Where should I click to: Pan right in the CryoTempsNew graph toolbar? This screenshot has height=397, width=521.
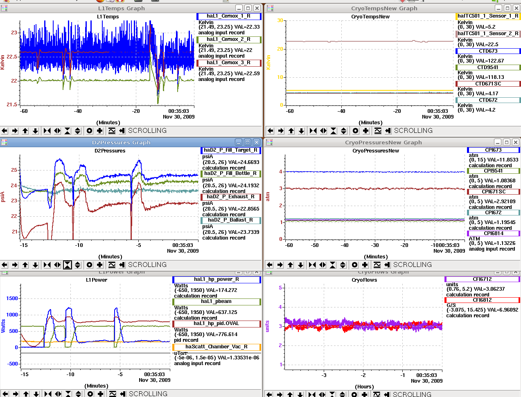coord(281,131)
